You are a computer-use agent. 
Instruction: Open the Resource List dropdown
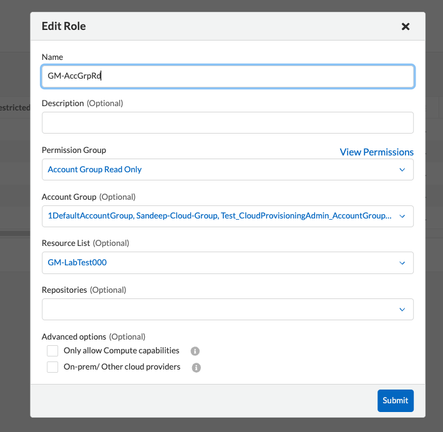pyautogui.click(x=227, y=263)
